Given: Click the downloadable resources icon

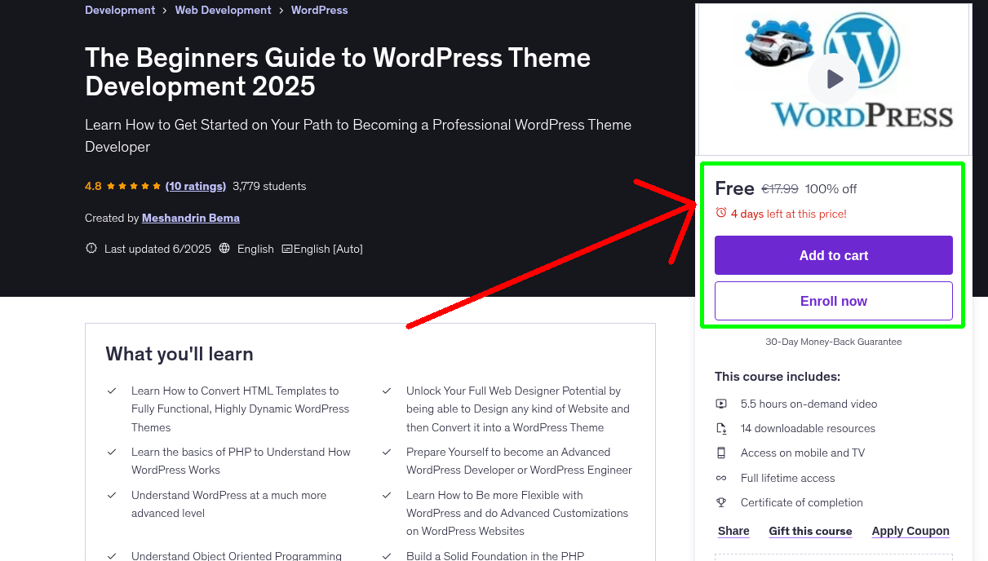Looking at the screenshot, I should 721,428.
